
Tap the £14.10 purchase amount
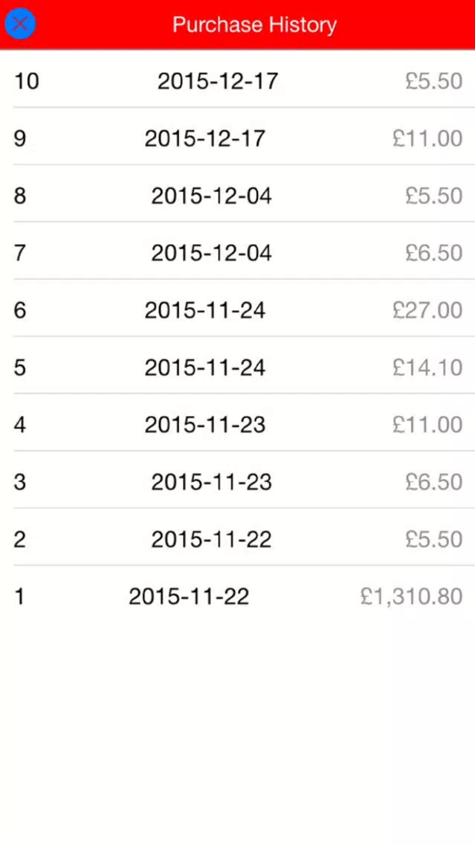[x=427, y=367]
